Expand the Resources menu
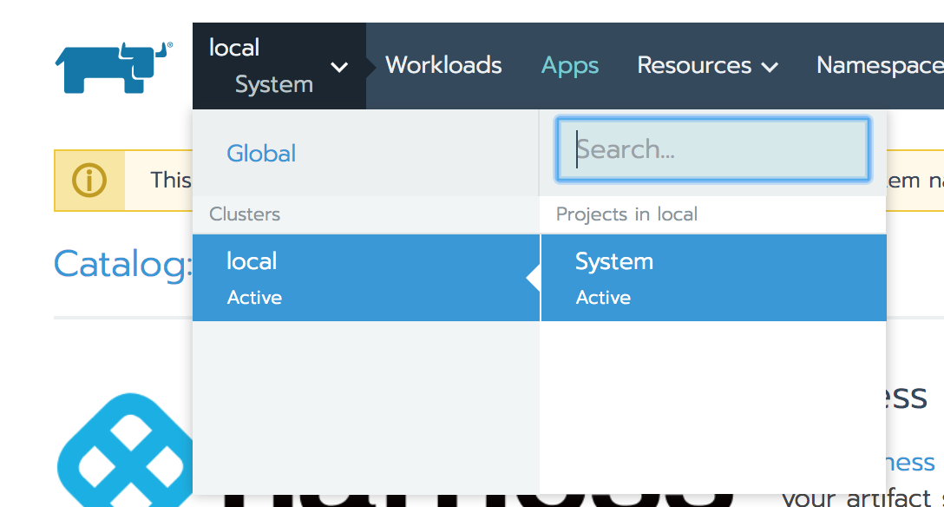 [707, 66]
